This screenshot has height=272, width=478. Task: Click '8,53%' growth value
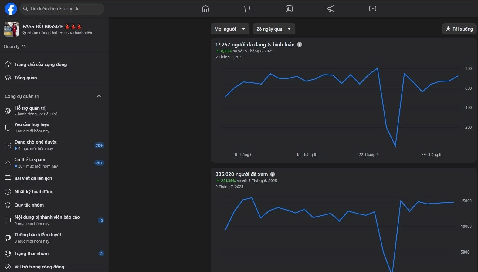pos(226,51)
